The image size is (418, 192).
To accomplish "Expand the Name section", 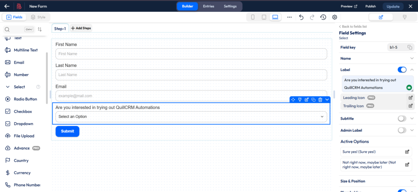I will coord(412,59).
